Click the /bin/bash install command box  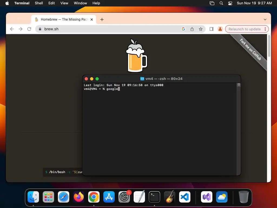(63, 172)
